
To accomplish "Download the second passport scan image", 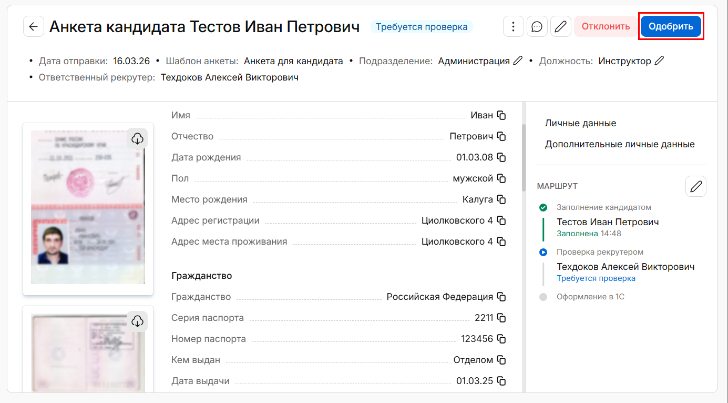I will pos(137,321).
